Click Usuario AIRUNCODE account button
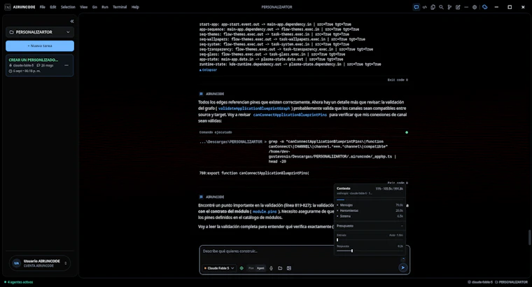The height and width of the screenshot is (287, 532). coord(40,263)
